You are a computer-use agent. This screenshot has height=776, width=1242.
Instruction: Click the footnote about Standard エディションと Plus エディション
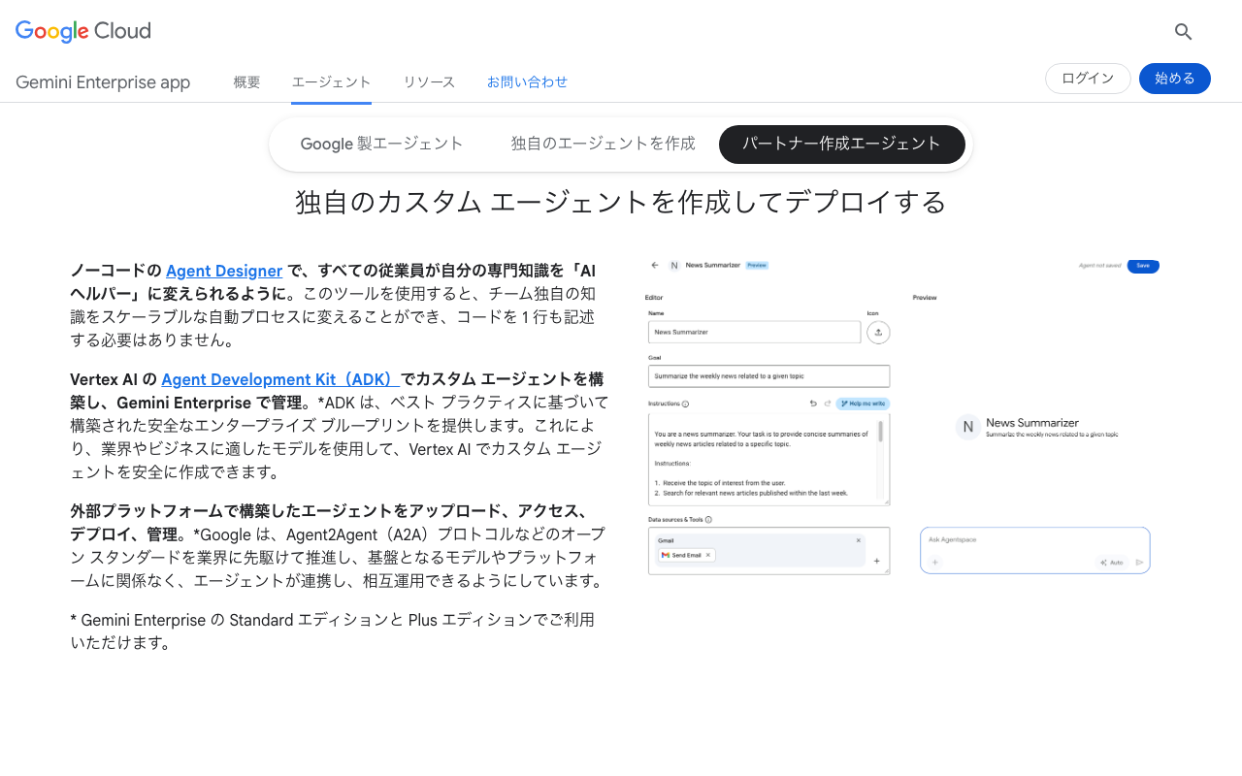[333, 630]
